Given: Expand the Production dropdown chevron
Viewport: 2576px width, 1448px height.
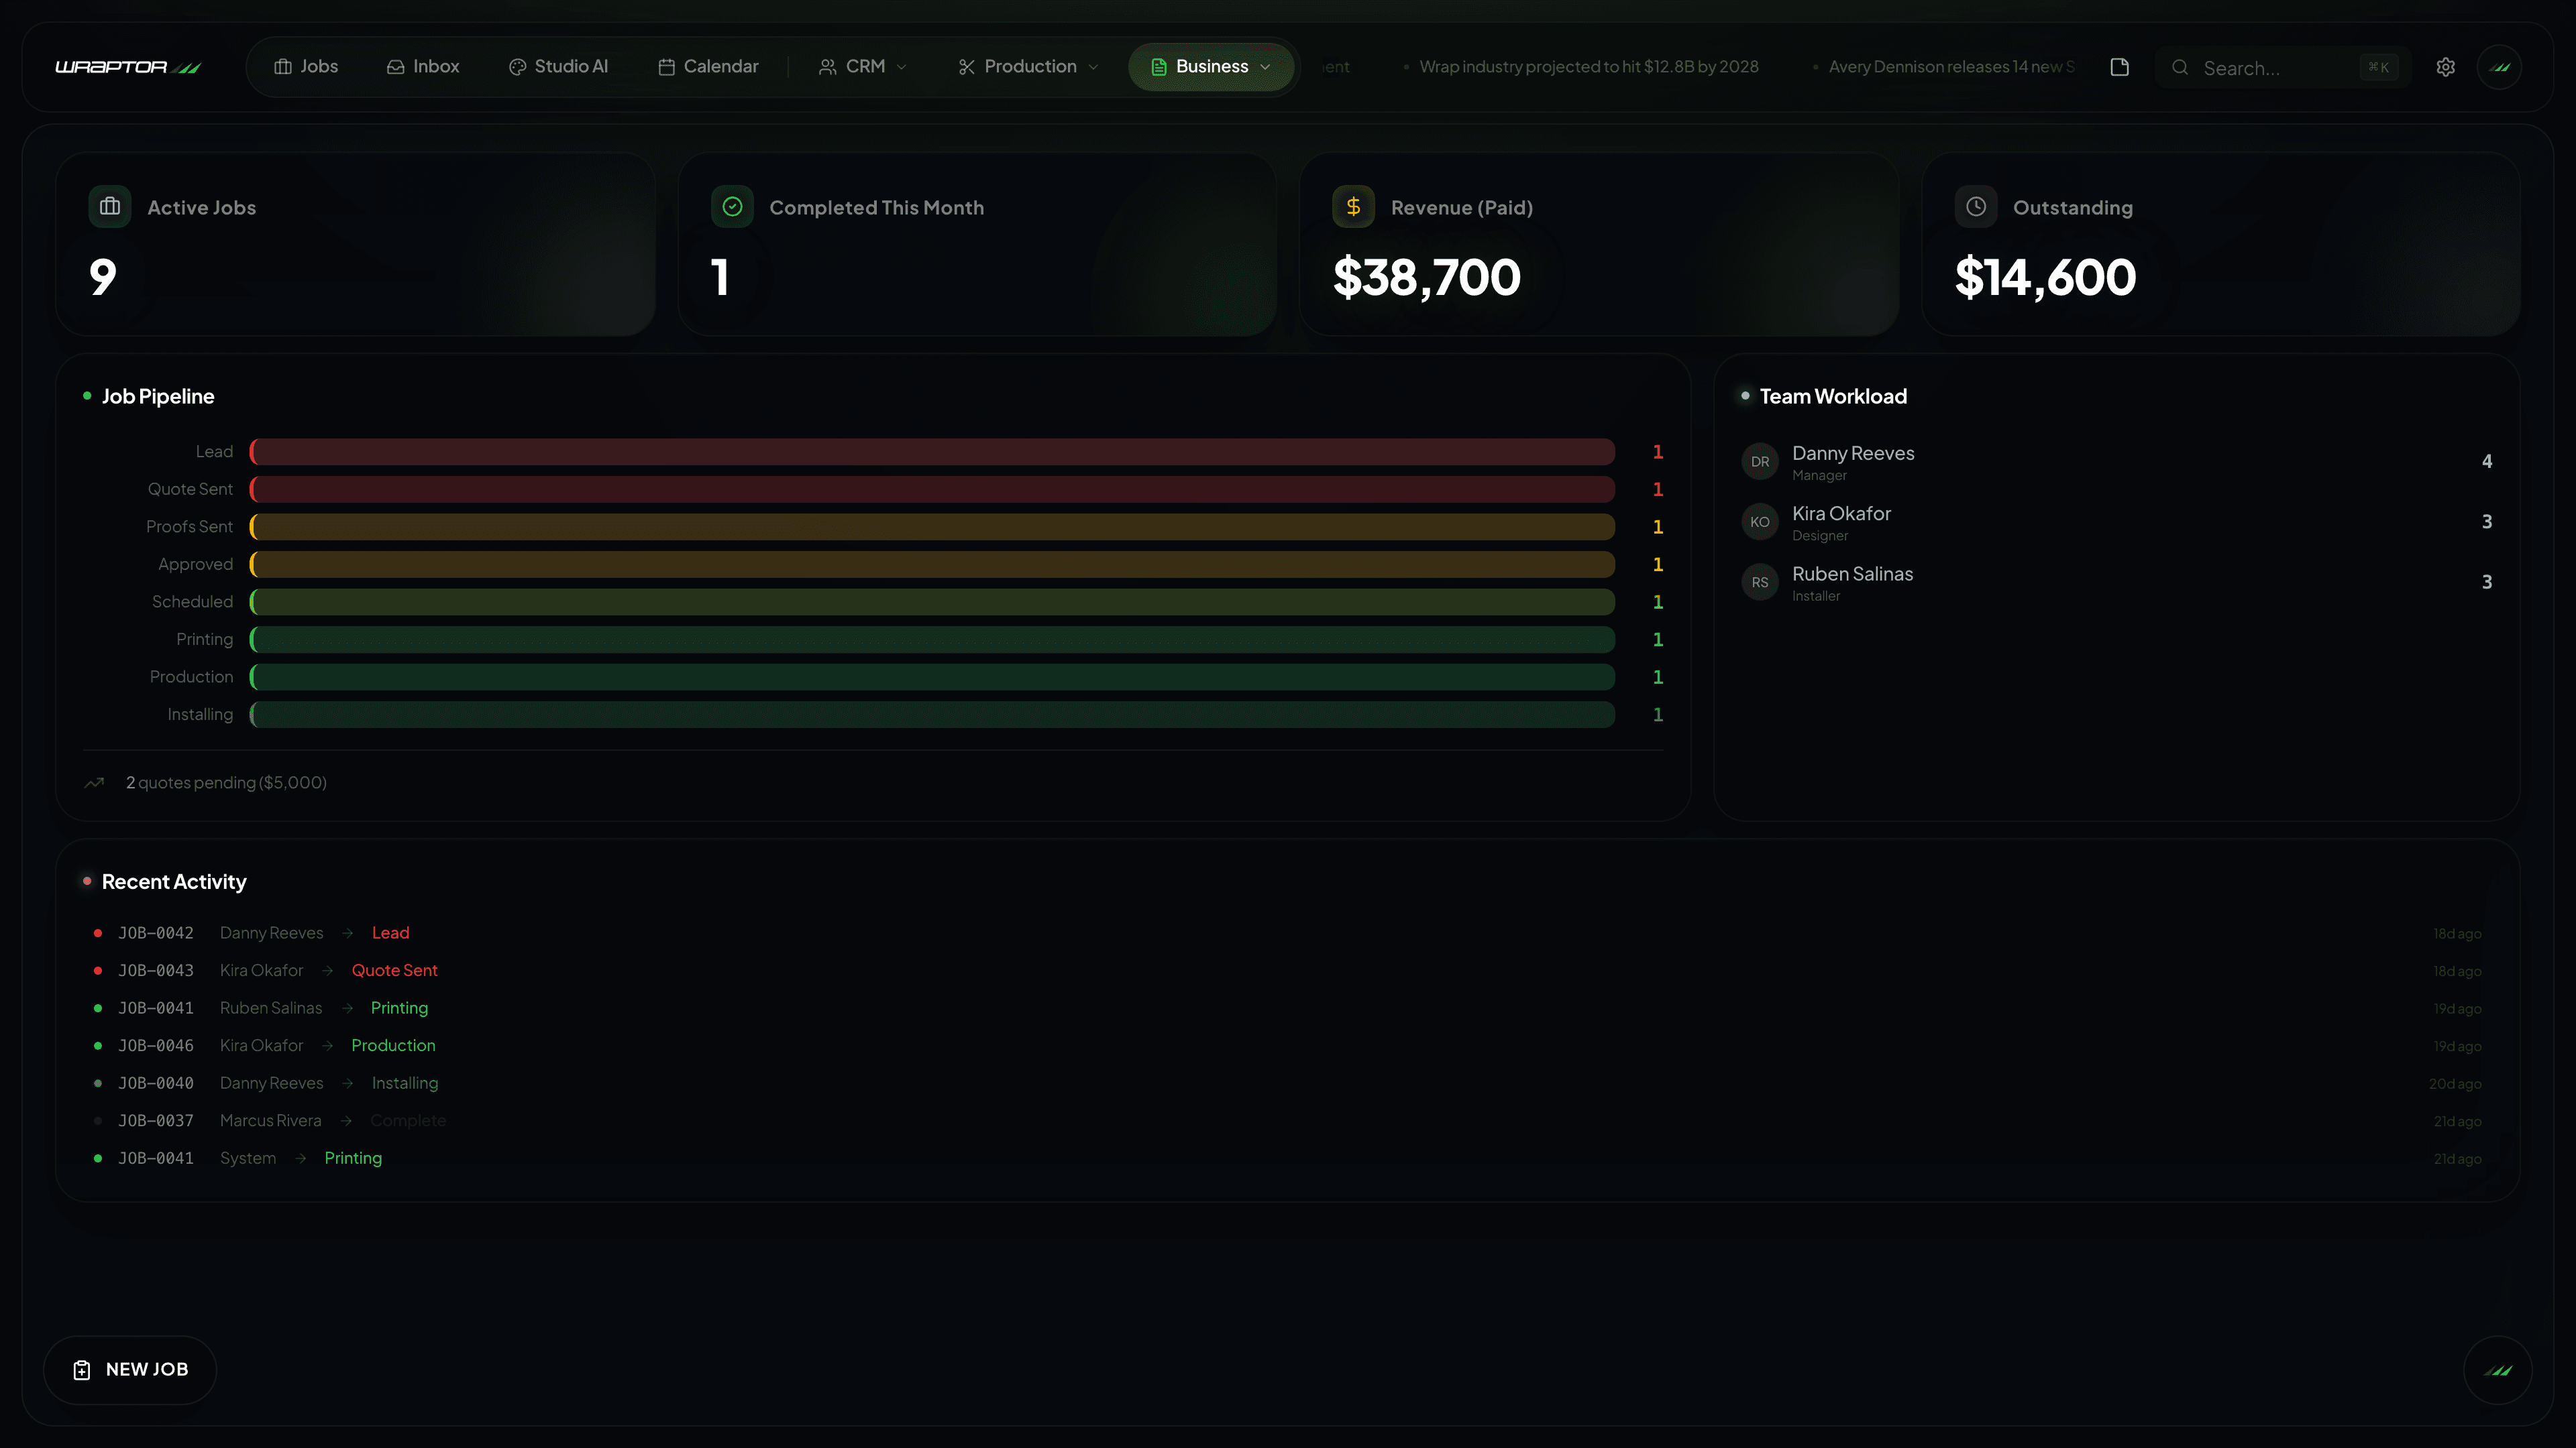Looking at the screenshot, I should pyautogui.click(x=1093, y=67).
